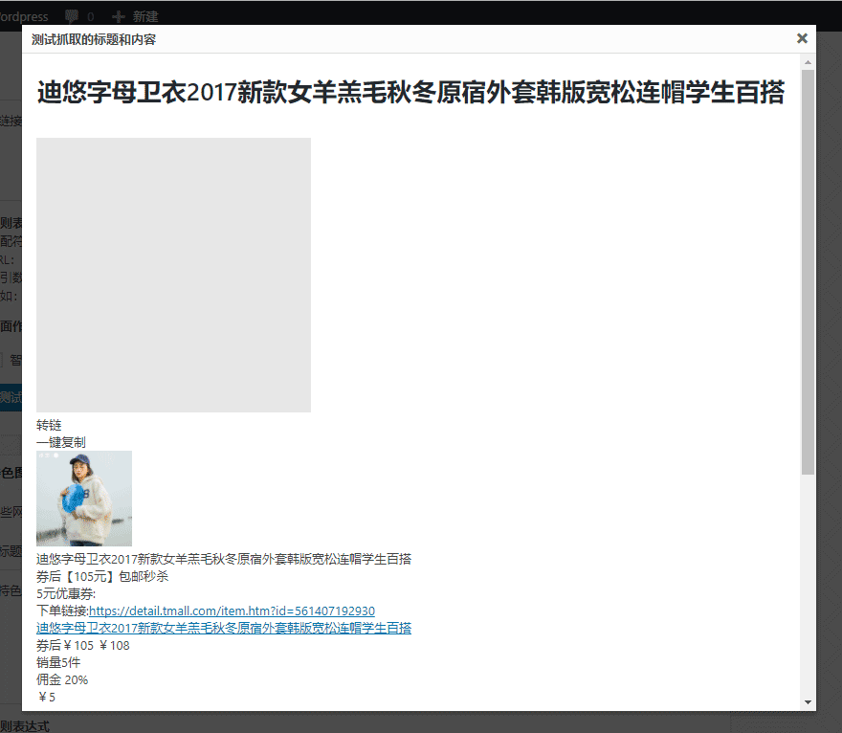Click the 转链 text
Screen dimensions: 842x733
(49, 425)
